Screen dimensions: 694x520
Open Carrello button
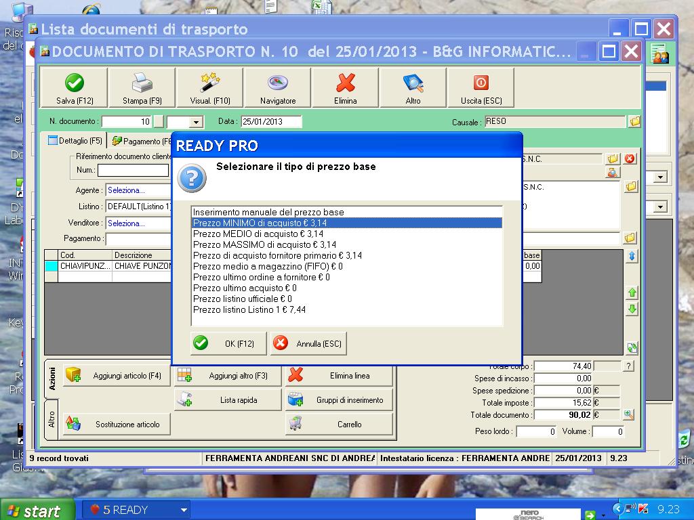(x=339, y=424)
